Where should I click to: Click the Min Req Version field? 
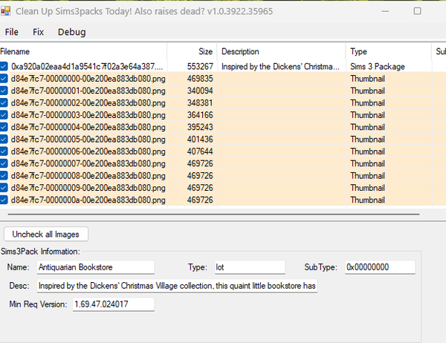113,304
